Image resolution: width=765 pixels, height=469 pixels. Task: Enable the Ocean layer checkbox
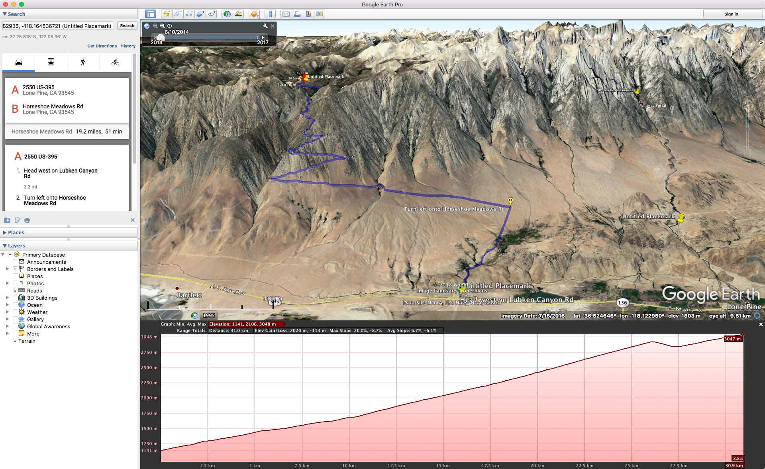[15, 305]
